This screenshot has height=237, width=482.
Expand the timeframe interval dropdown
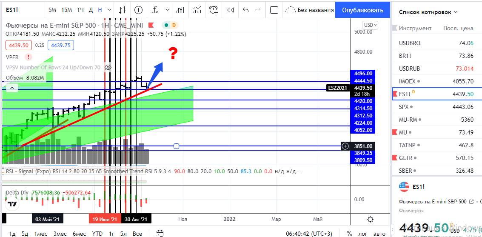pos(108,10)
